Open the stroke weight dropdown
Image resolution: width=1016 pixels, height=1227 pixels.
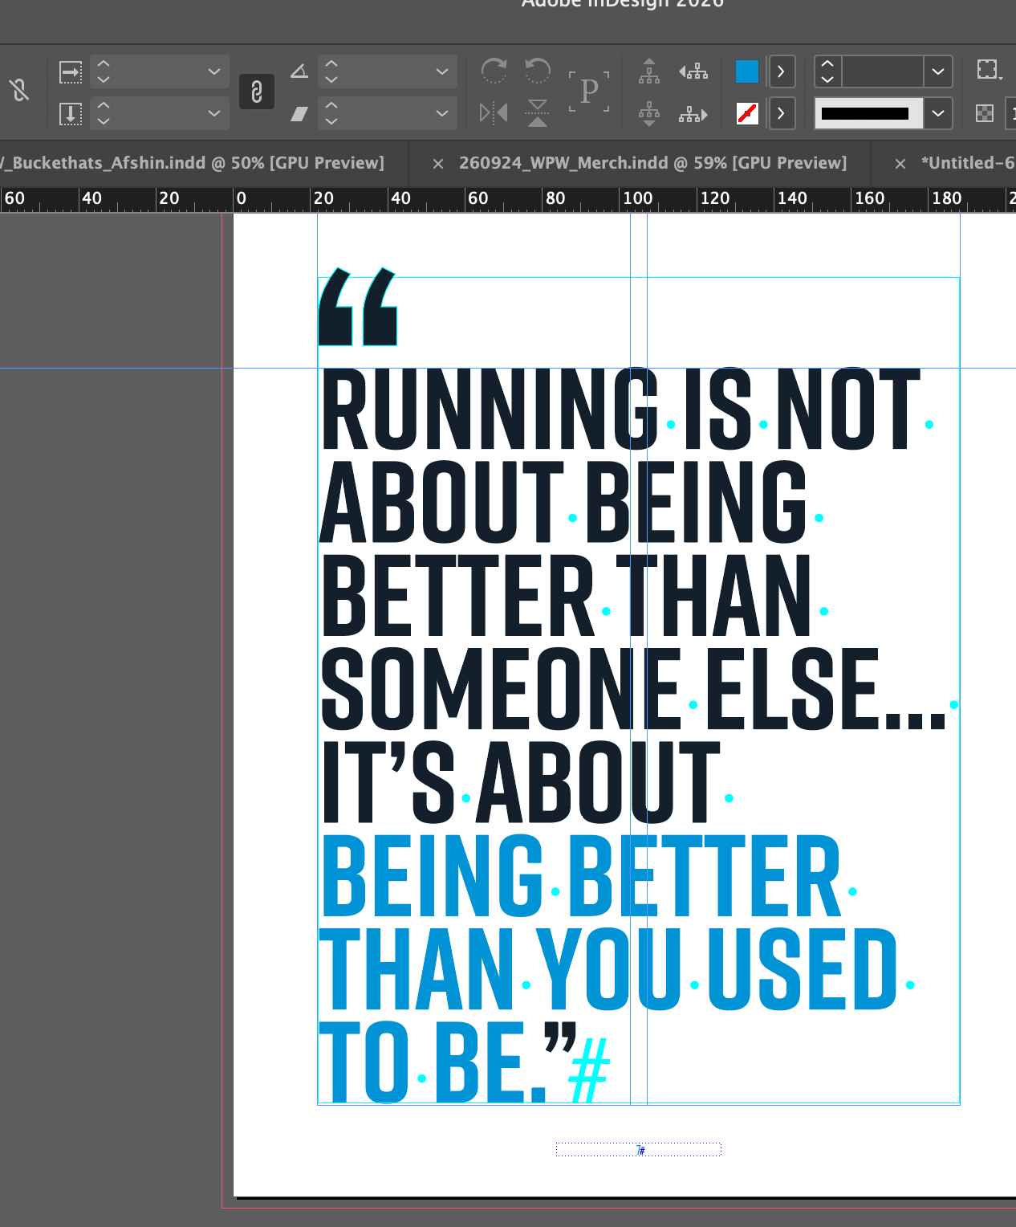coord(938,71)
